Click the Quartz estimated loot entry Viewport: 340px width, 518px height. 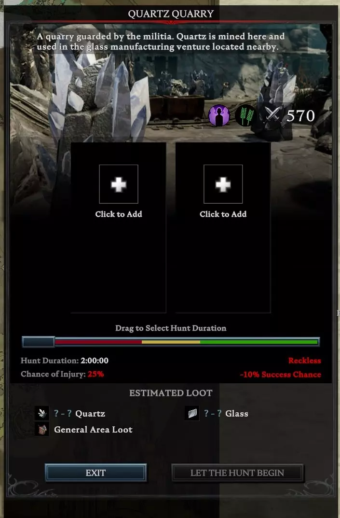(x=70, y=413)
